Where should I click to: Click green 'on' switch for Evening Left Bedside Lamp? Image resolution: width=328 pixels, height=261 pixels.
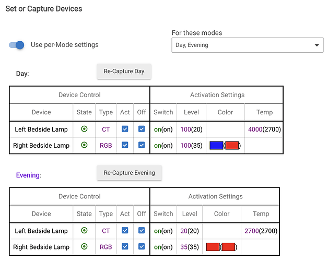point(158,231)
